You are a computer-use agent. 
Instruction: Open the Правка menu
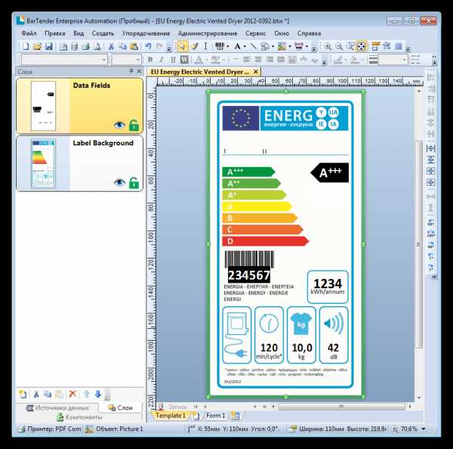click(x=55, y=33)
